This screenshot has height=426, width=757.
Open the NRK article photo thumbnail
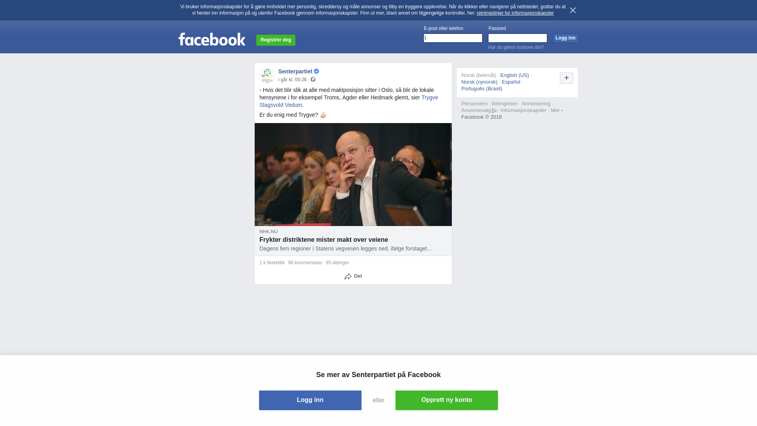353,174
